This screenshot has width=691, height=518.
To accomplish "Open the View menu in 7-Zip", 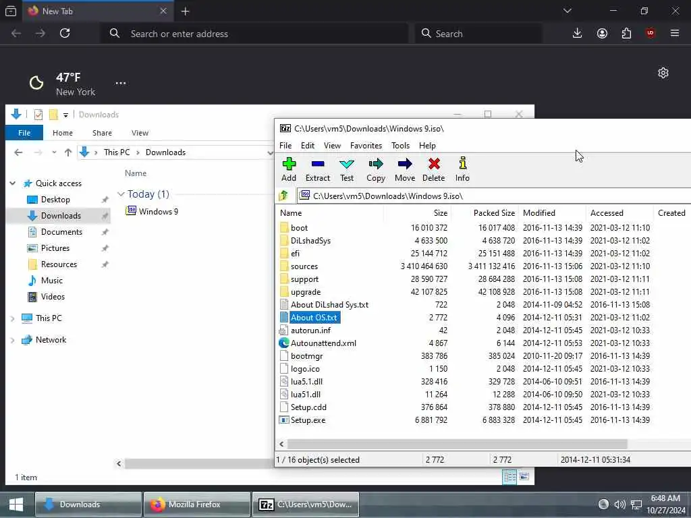I will pyautogui.click(x=332, y=146).
